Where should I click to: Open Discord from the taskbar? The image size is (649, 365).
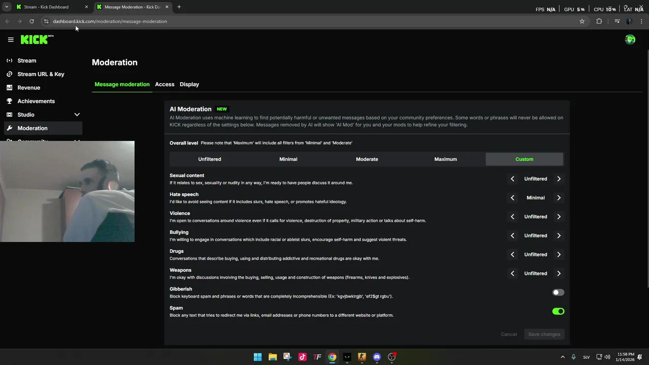coord(377,357)
